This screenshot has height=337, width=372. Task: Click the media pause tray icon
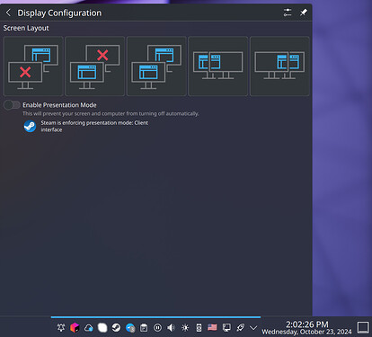coord(157,328)
